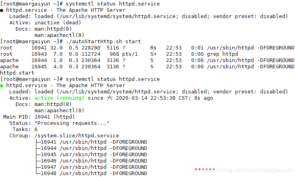Click the green bullet before running httpd.service
Image resolution: width=295 pixels, height=177 pixels.
tap(2, 86)
